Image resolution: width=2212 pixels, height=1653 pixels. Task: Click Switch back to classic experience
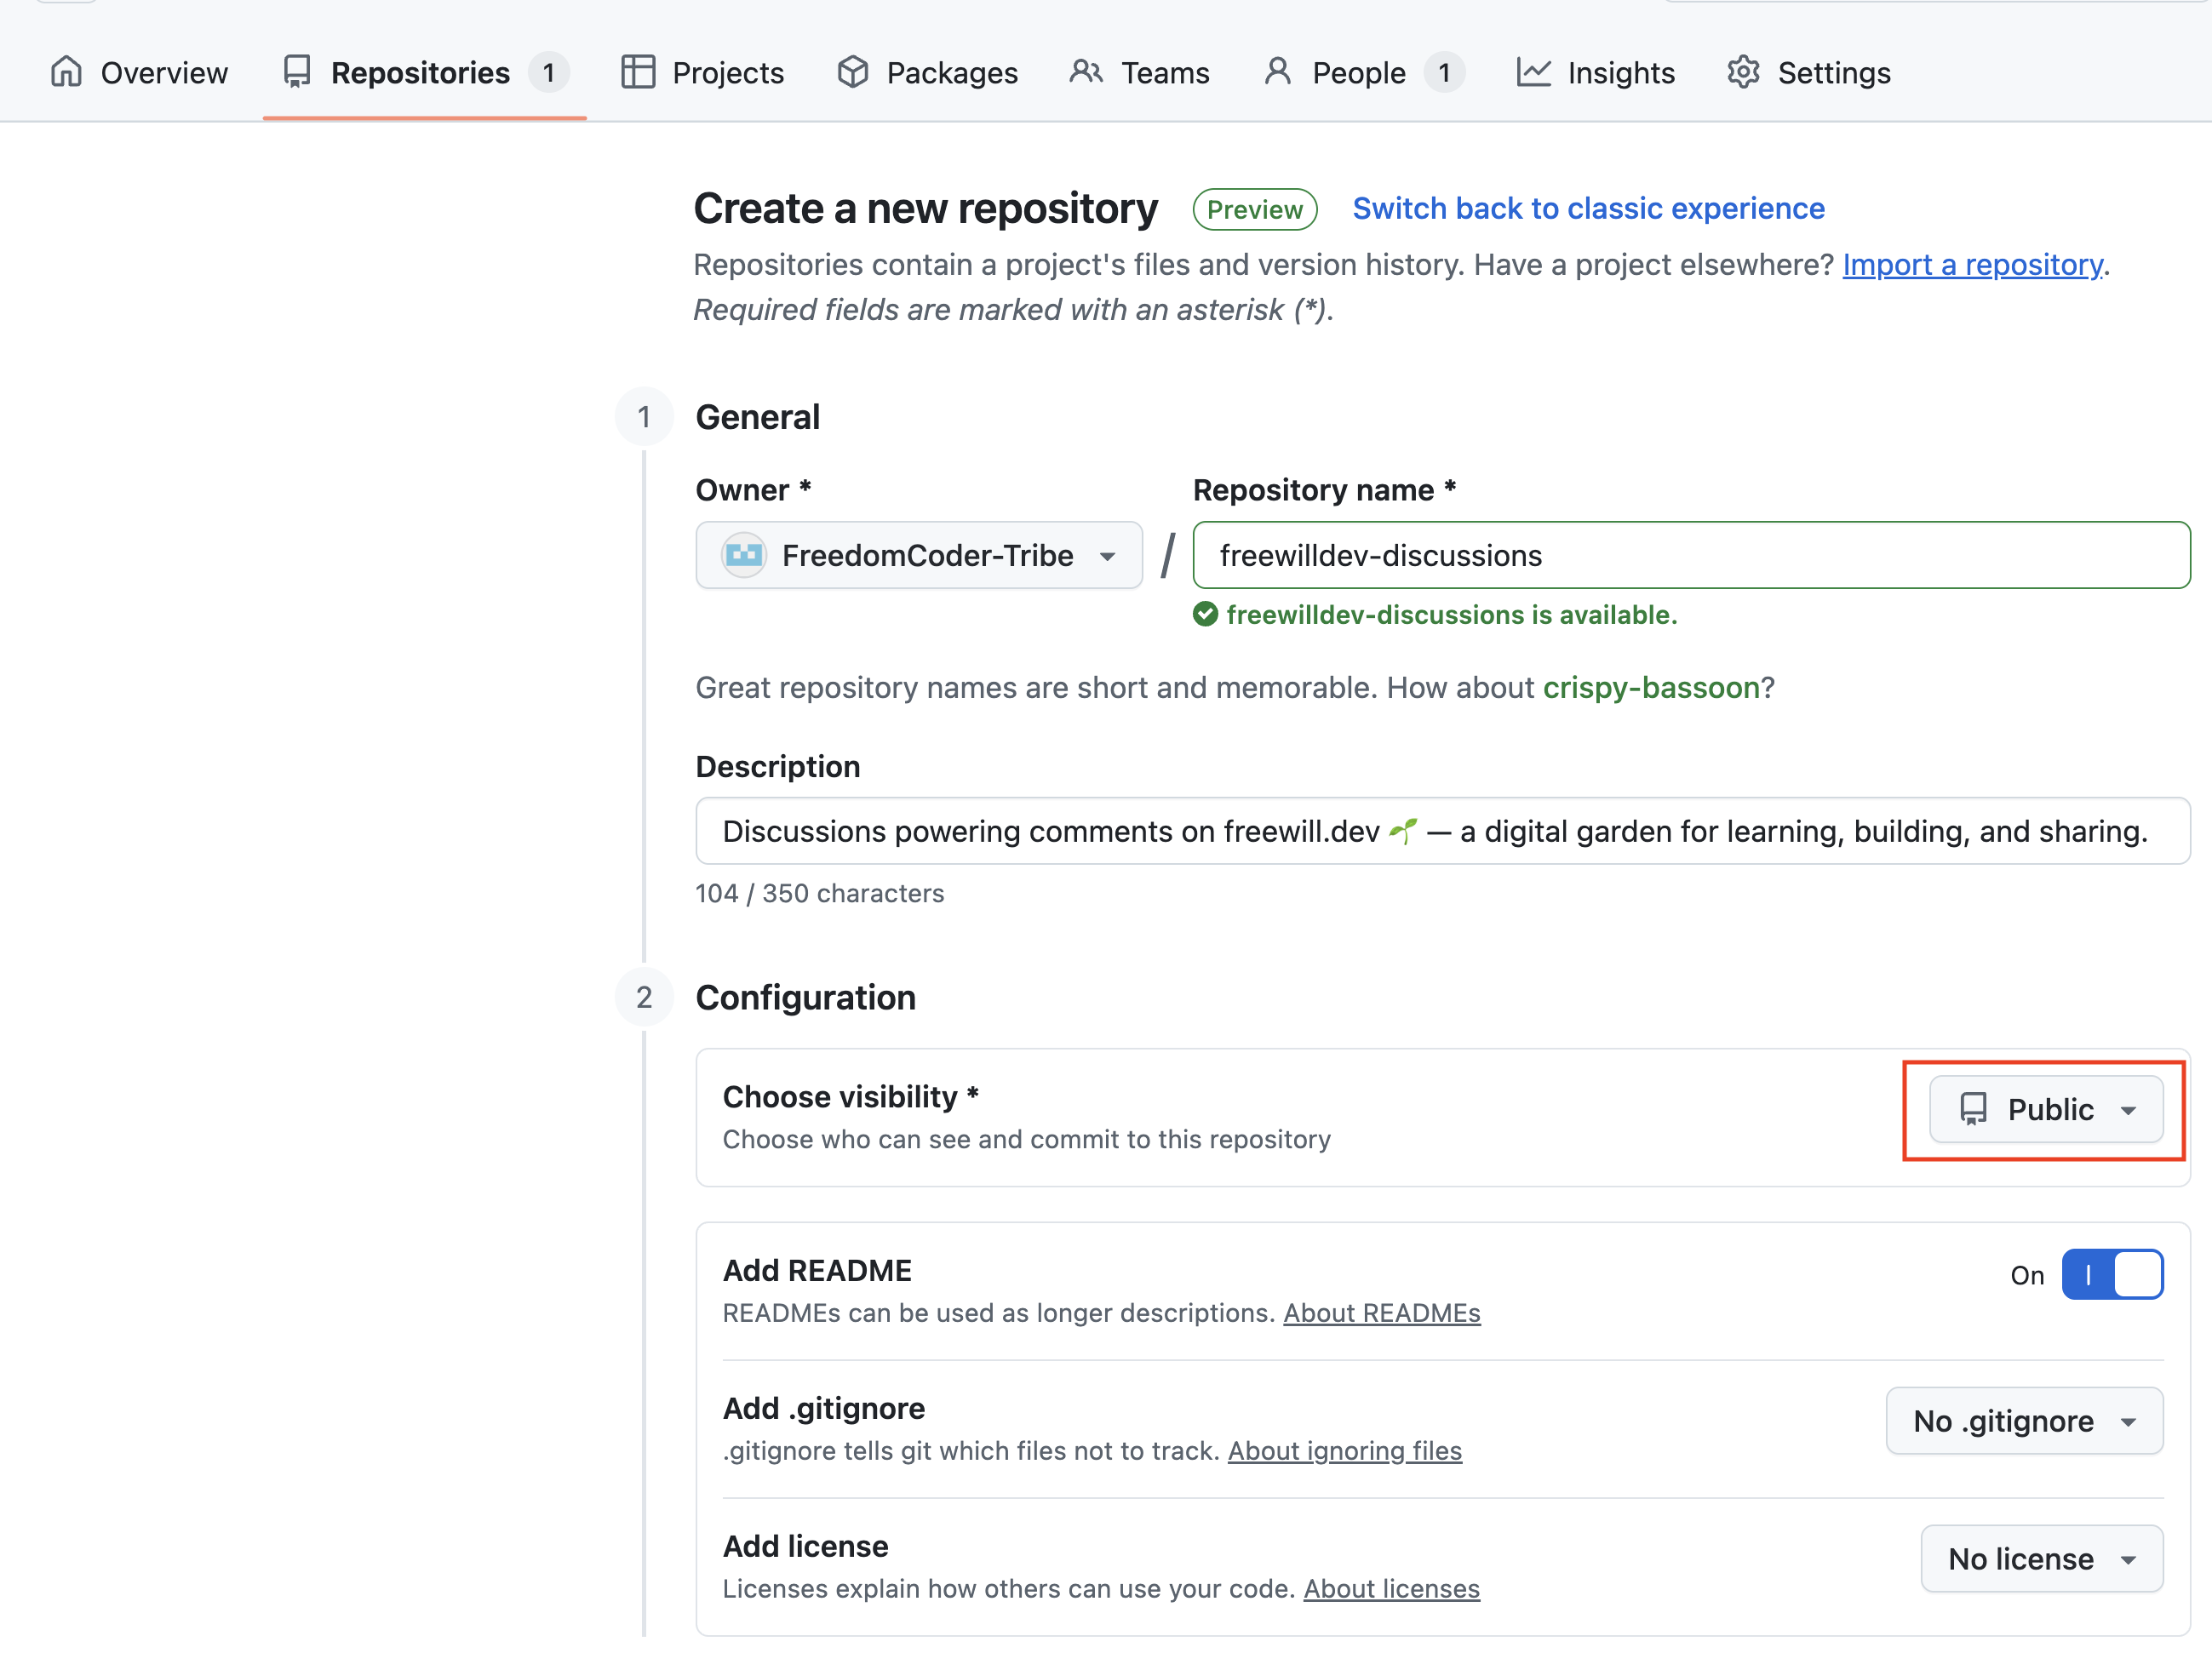1588,208
